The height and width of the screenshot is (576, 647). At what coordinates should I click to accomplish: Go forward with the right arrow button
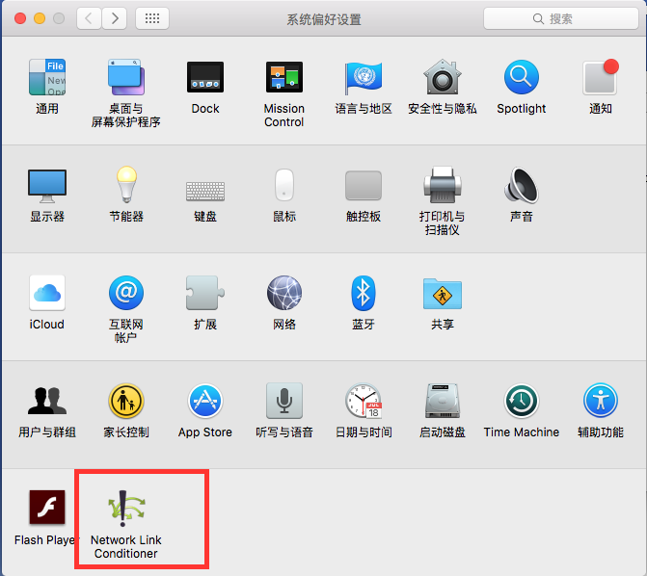click(115, 18)
